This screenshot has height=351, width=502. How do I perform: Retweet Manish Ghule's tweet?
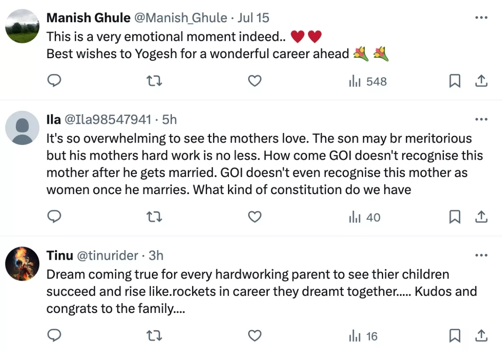(x=154, y=81)
